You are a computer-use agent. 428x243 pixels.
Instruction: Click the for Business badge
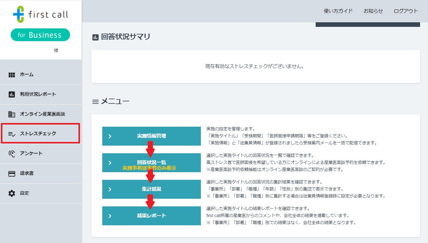[40, 35]
